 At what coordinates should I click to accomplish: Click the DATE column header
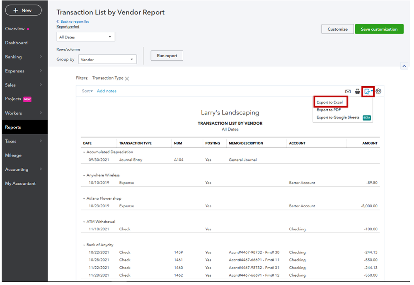(87, 143)
